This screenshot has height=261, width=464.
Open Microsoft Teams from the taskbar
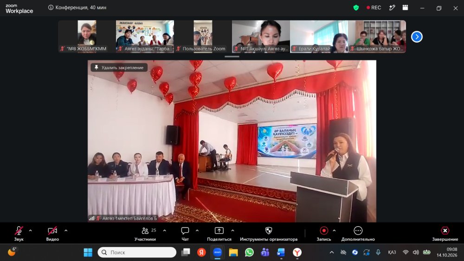(265, 253)
